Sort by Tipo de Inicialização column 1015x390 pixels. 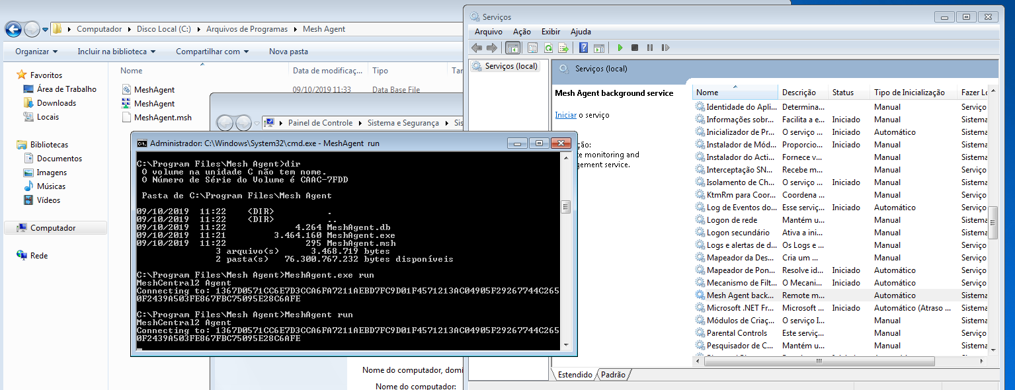coord(913,93)
